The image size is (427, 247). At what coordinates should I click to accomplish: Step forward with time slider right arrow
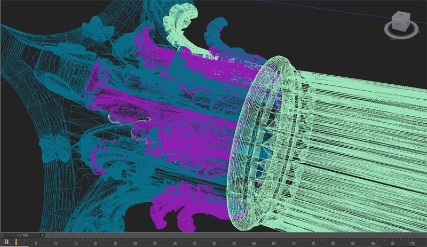click(x=43, y=235)
